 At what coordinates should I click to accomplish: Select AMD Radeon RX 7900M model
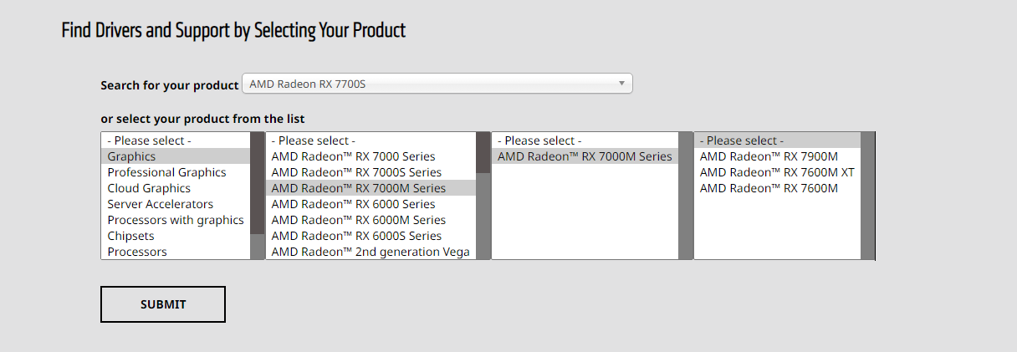[x=769, y=156]
